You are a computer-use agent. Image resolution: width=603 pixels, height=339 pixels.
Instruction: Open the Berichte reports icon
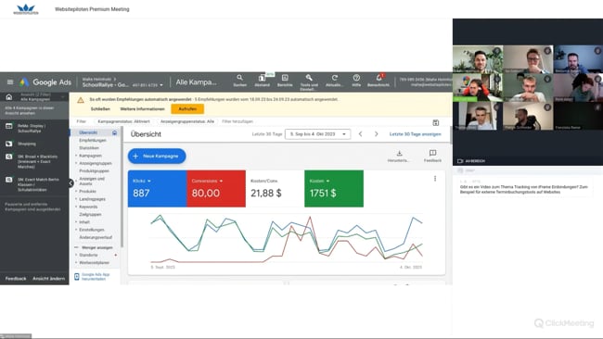tap(285, 81)
